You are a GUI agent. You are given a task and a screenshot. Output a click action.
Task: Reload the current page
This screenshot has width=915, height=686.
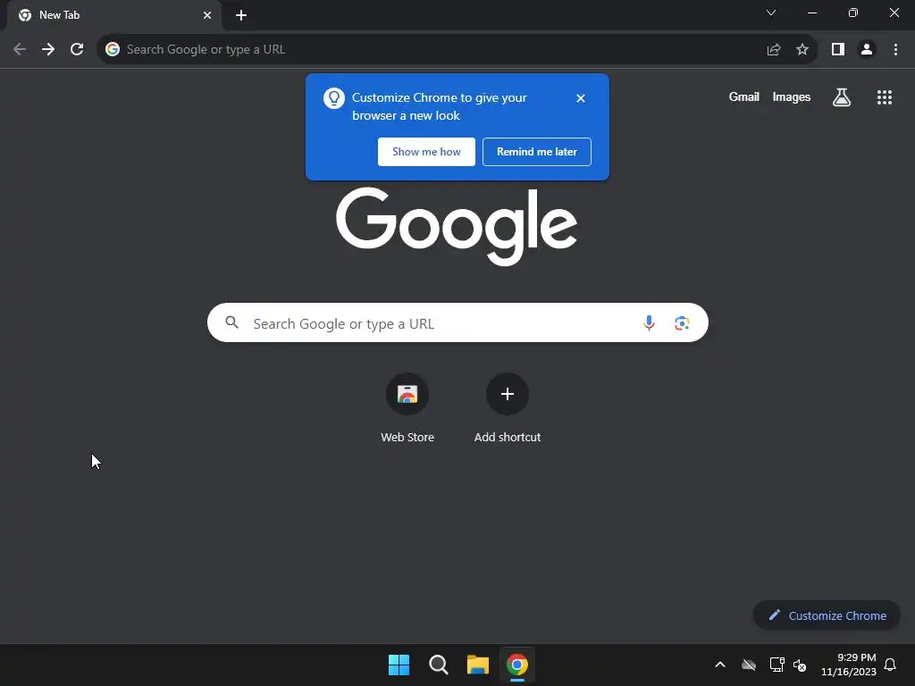77,50
